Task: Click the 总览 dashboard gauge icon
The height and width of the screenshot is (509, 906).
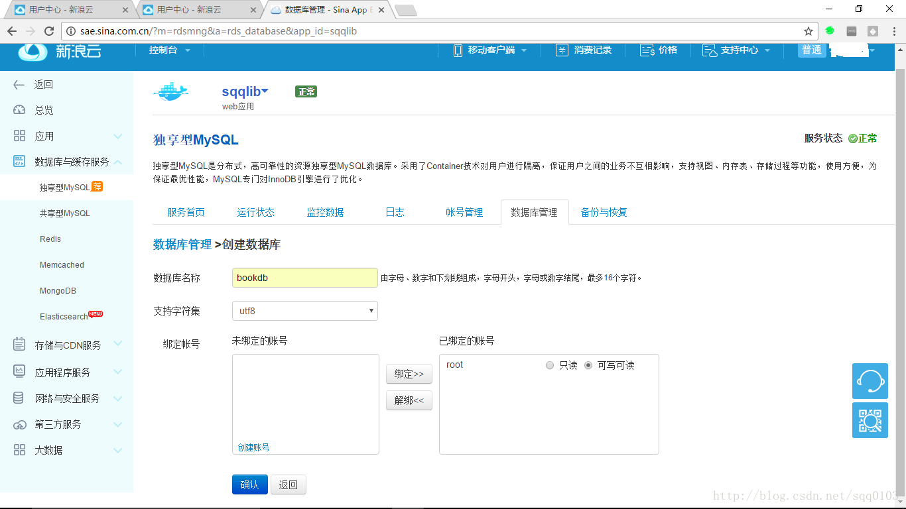Action: click(x=19, y=110)
